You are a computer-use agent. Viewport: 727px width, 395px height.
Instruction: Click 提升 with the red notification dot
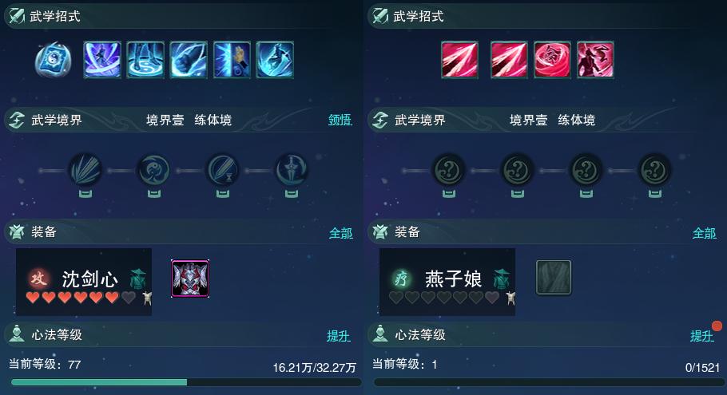click(701, 336)
